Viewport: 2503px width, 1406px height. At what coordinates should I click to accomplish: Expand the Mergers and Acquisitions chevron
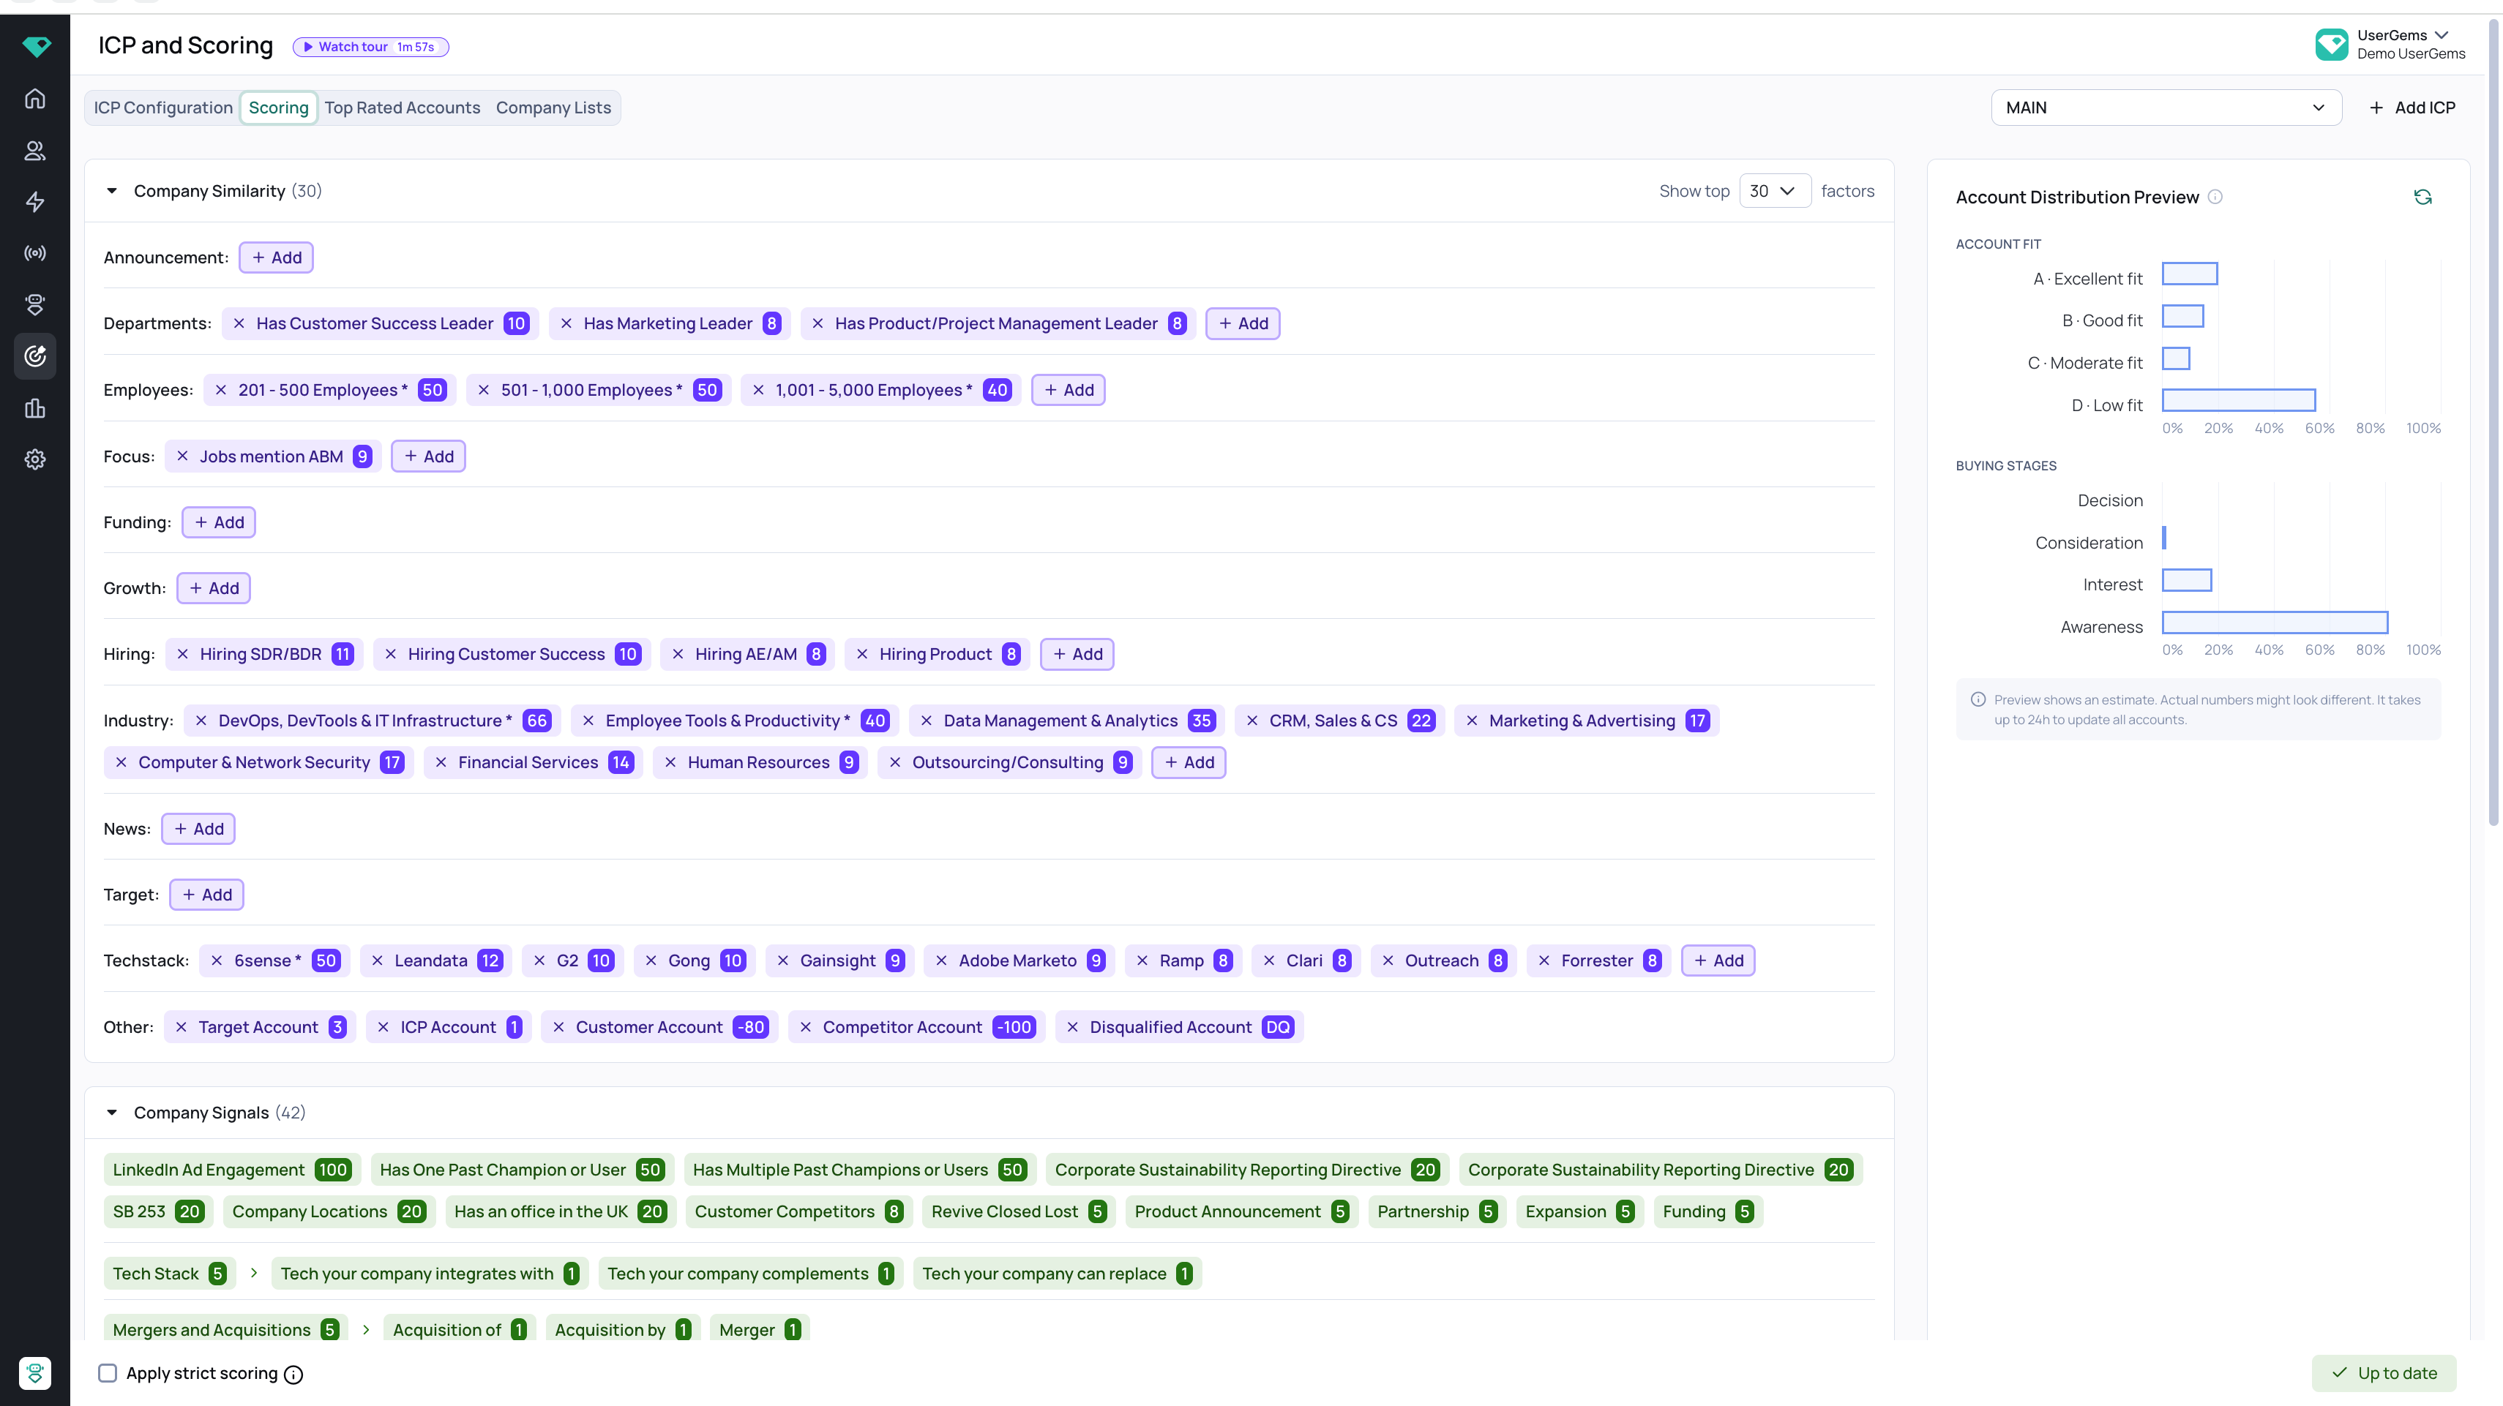(x=367, y=1329)
